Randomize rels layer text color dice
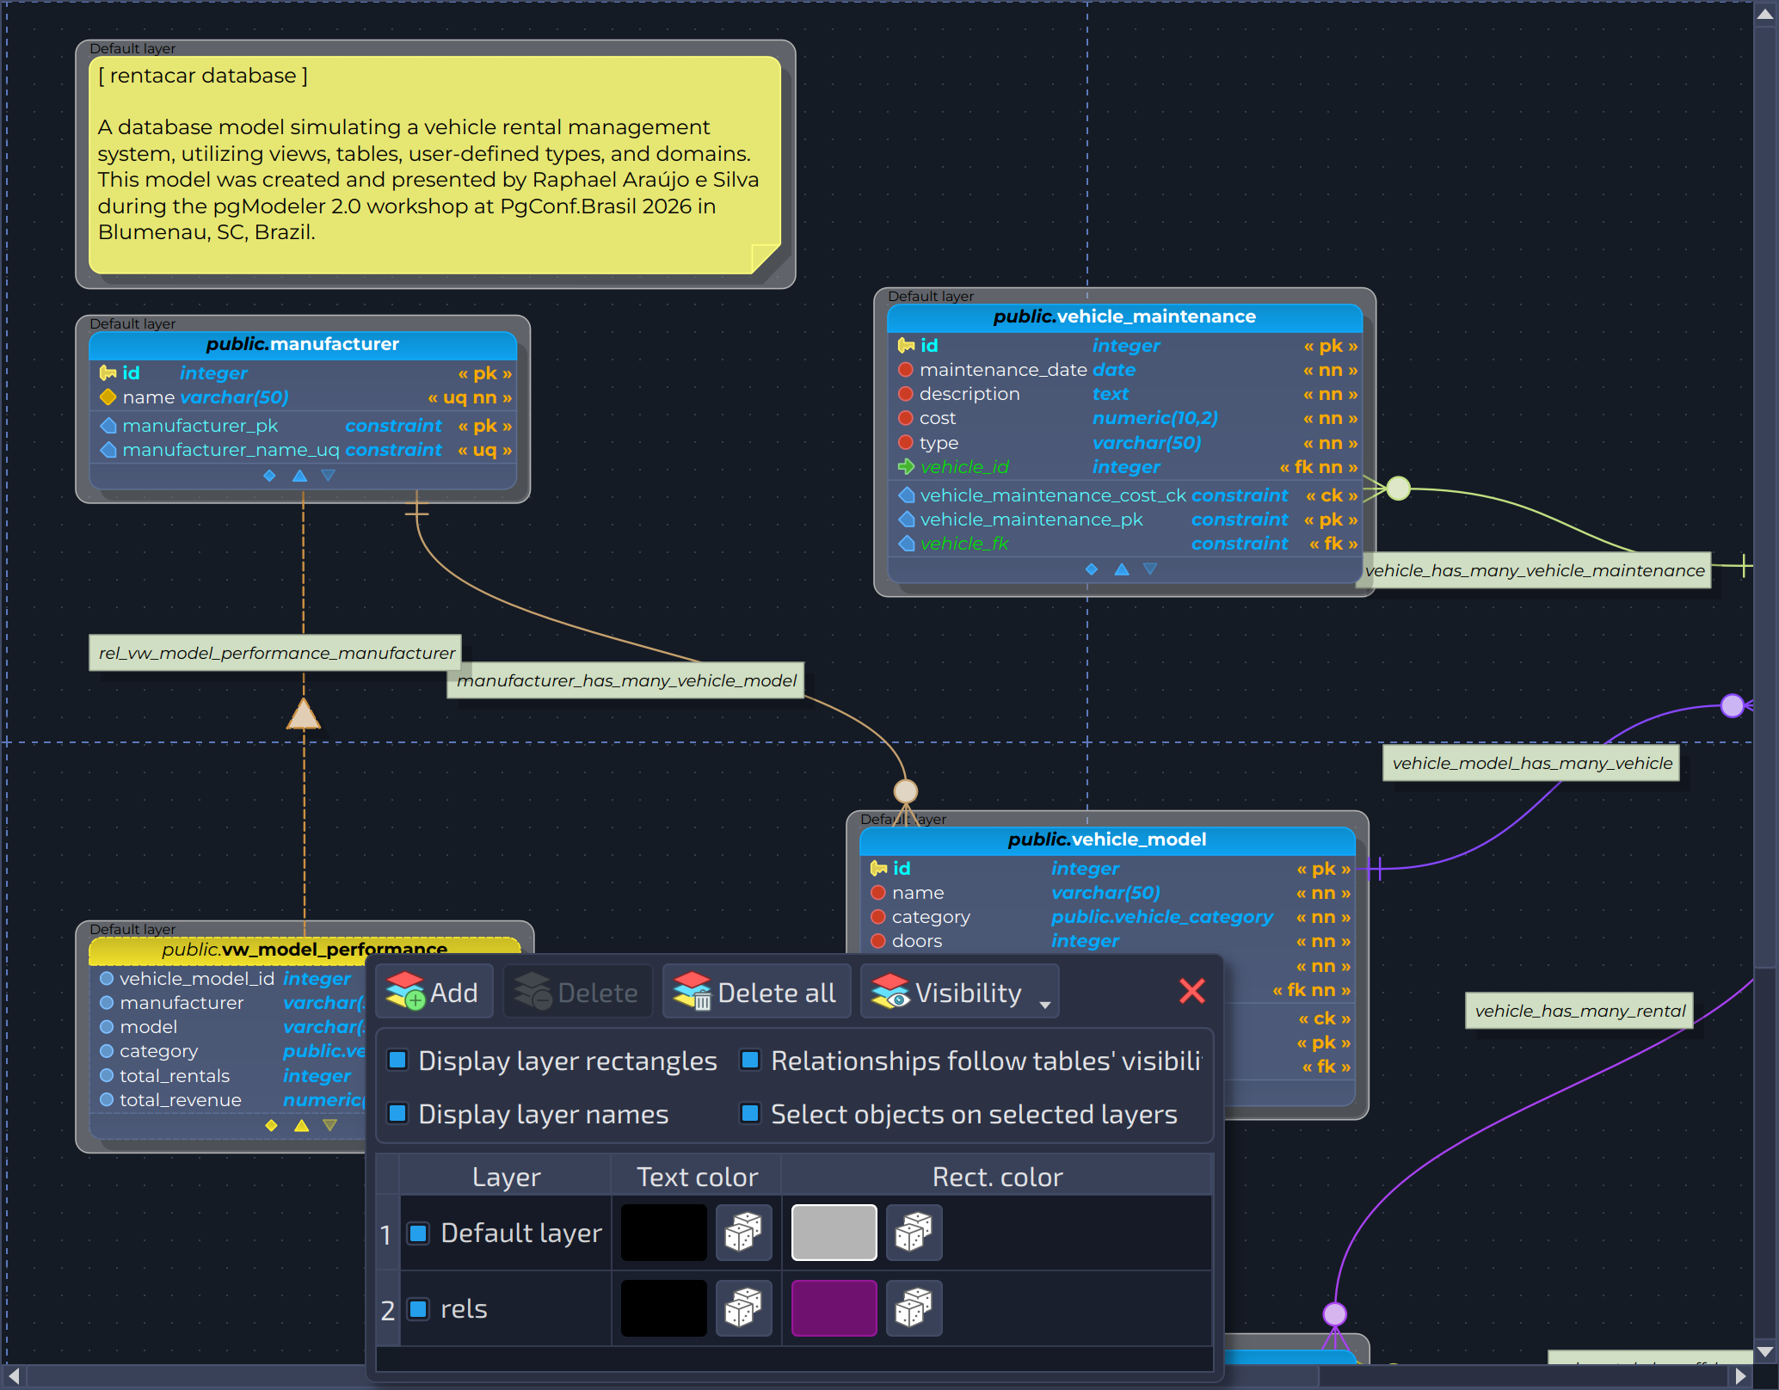The width and height of the screenshot is (1779, 1390). [743, 1308]
